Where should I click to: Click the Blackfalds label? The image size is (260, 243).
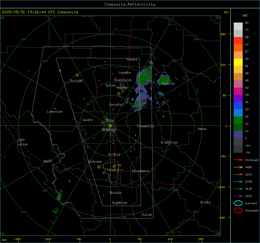point(123,80)
